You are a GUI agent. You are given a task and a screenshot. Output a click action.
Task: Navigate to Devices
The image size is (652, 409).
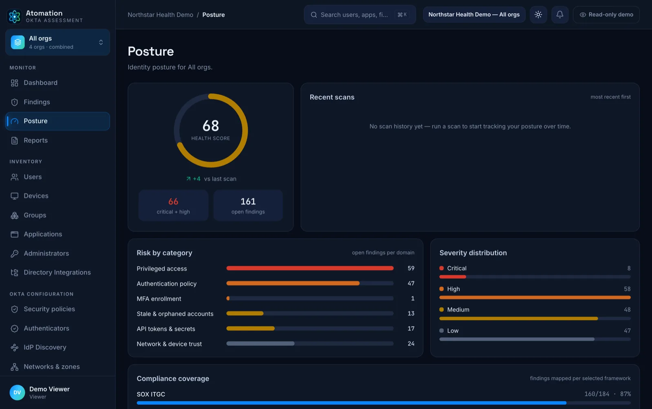57,196
